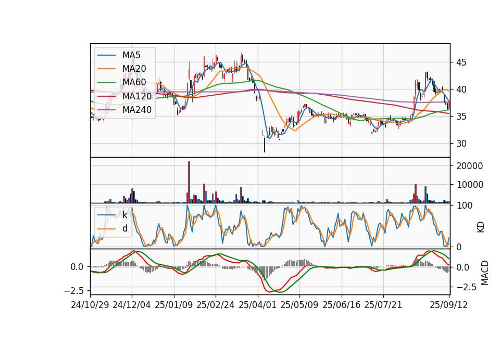Click the 24/12/04 date axis label
Screen dimensions: 500x359
(132, 305)
